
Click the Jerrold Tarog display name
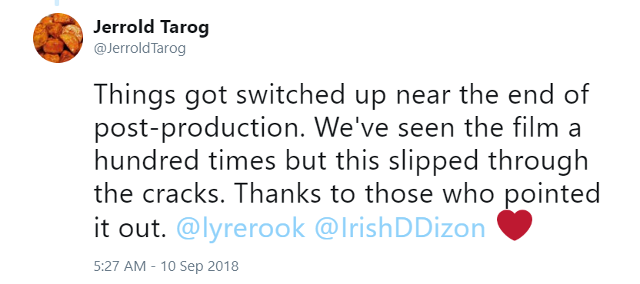(x=151, y=28)
